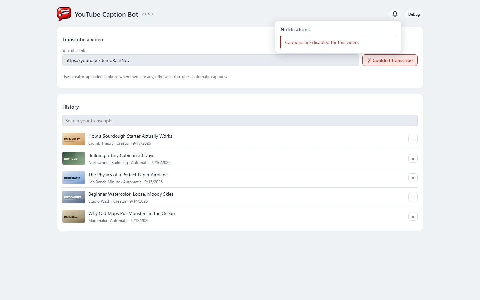480x300 pixels.
Task: Click 'Captions are disabled for this video.' notification
Action: click(x=322, y=42)
